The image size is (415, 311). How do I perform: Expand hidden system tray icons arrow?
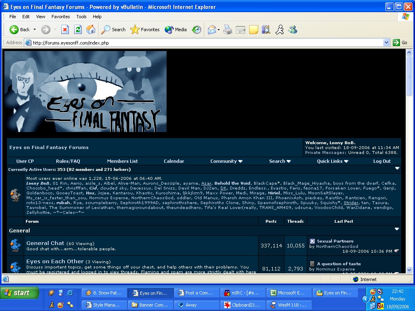pos(366,299)
